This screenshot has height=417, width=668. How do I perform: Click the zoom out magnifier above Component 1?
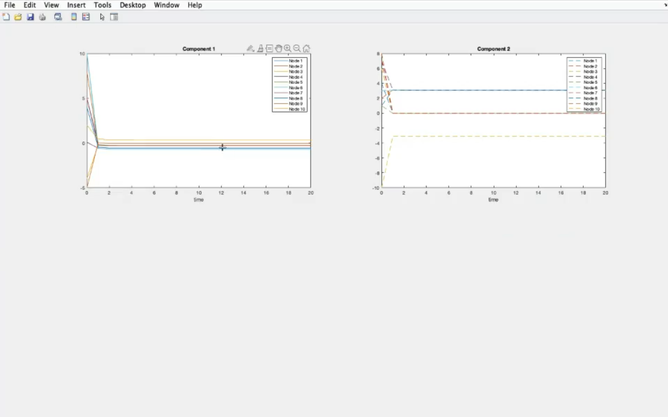coord(297,48)
